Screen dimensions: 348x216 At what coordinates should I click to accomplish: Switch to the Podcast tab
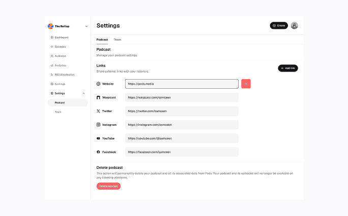tap(102, 40)
